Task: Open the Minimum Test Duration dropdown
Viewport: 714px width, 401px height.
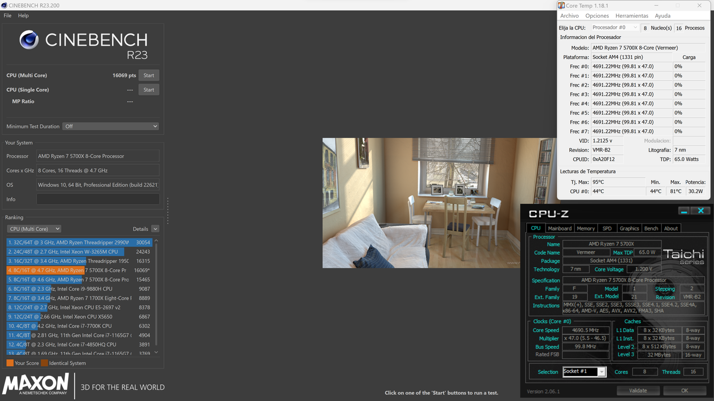Action: [x=110, y=126]
